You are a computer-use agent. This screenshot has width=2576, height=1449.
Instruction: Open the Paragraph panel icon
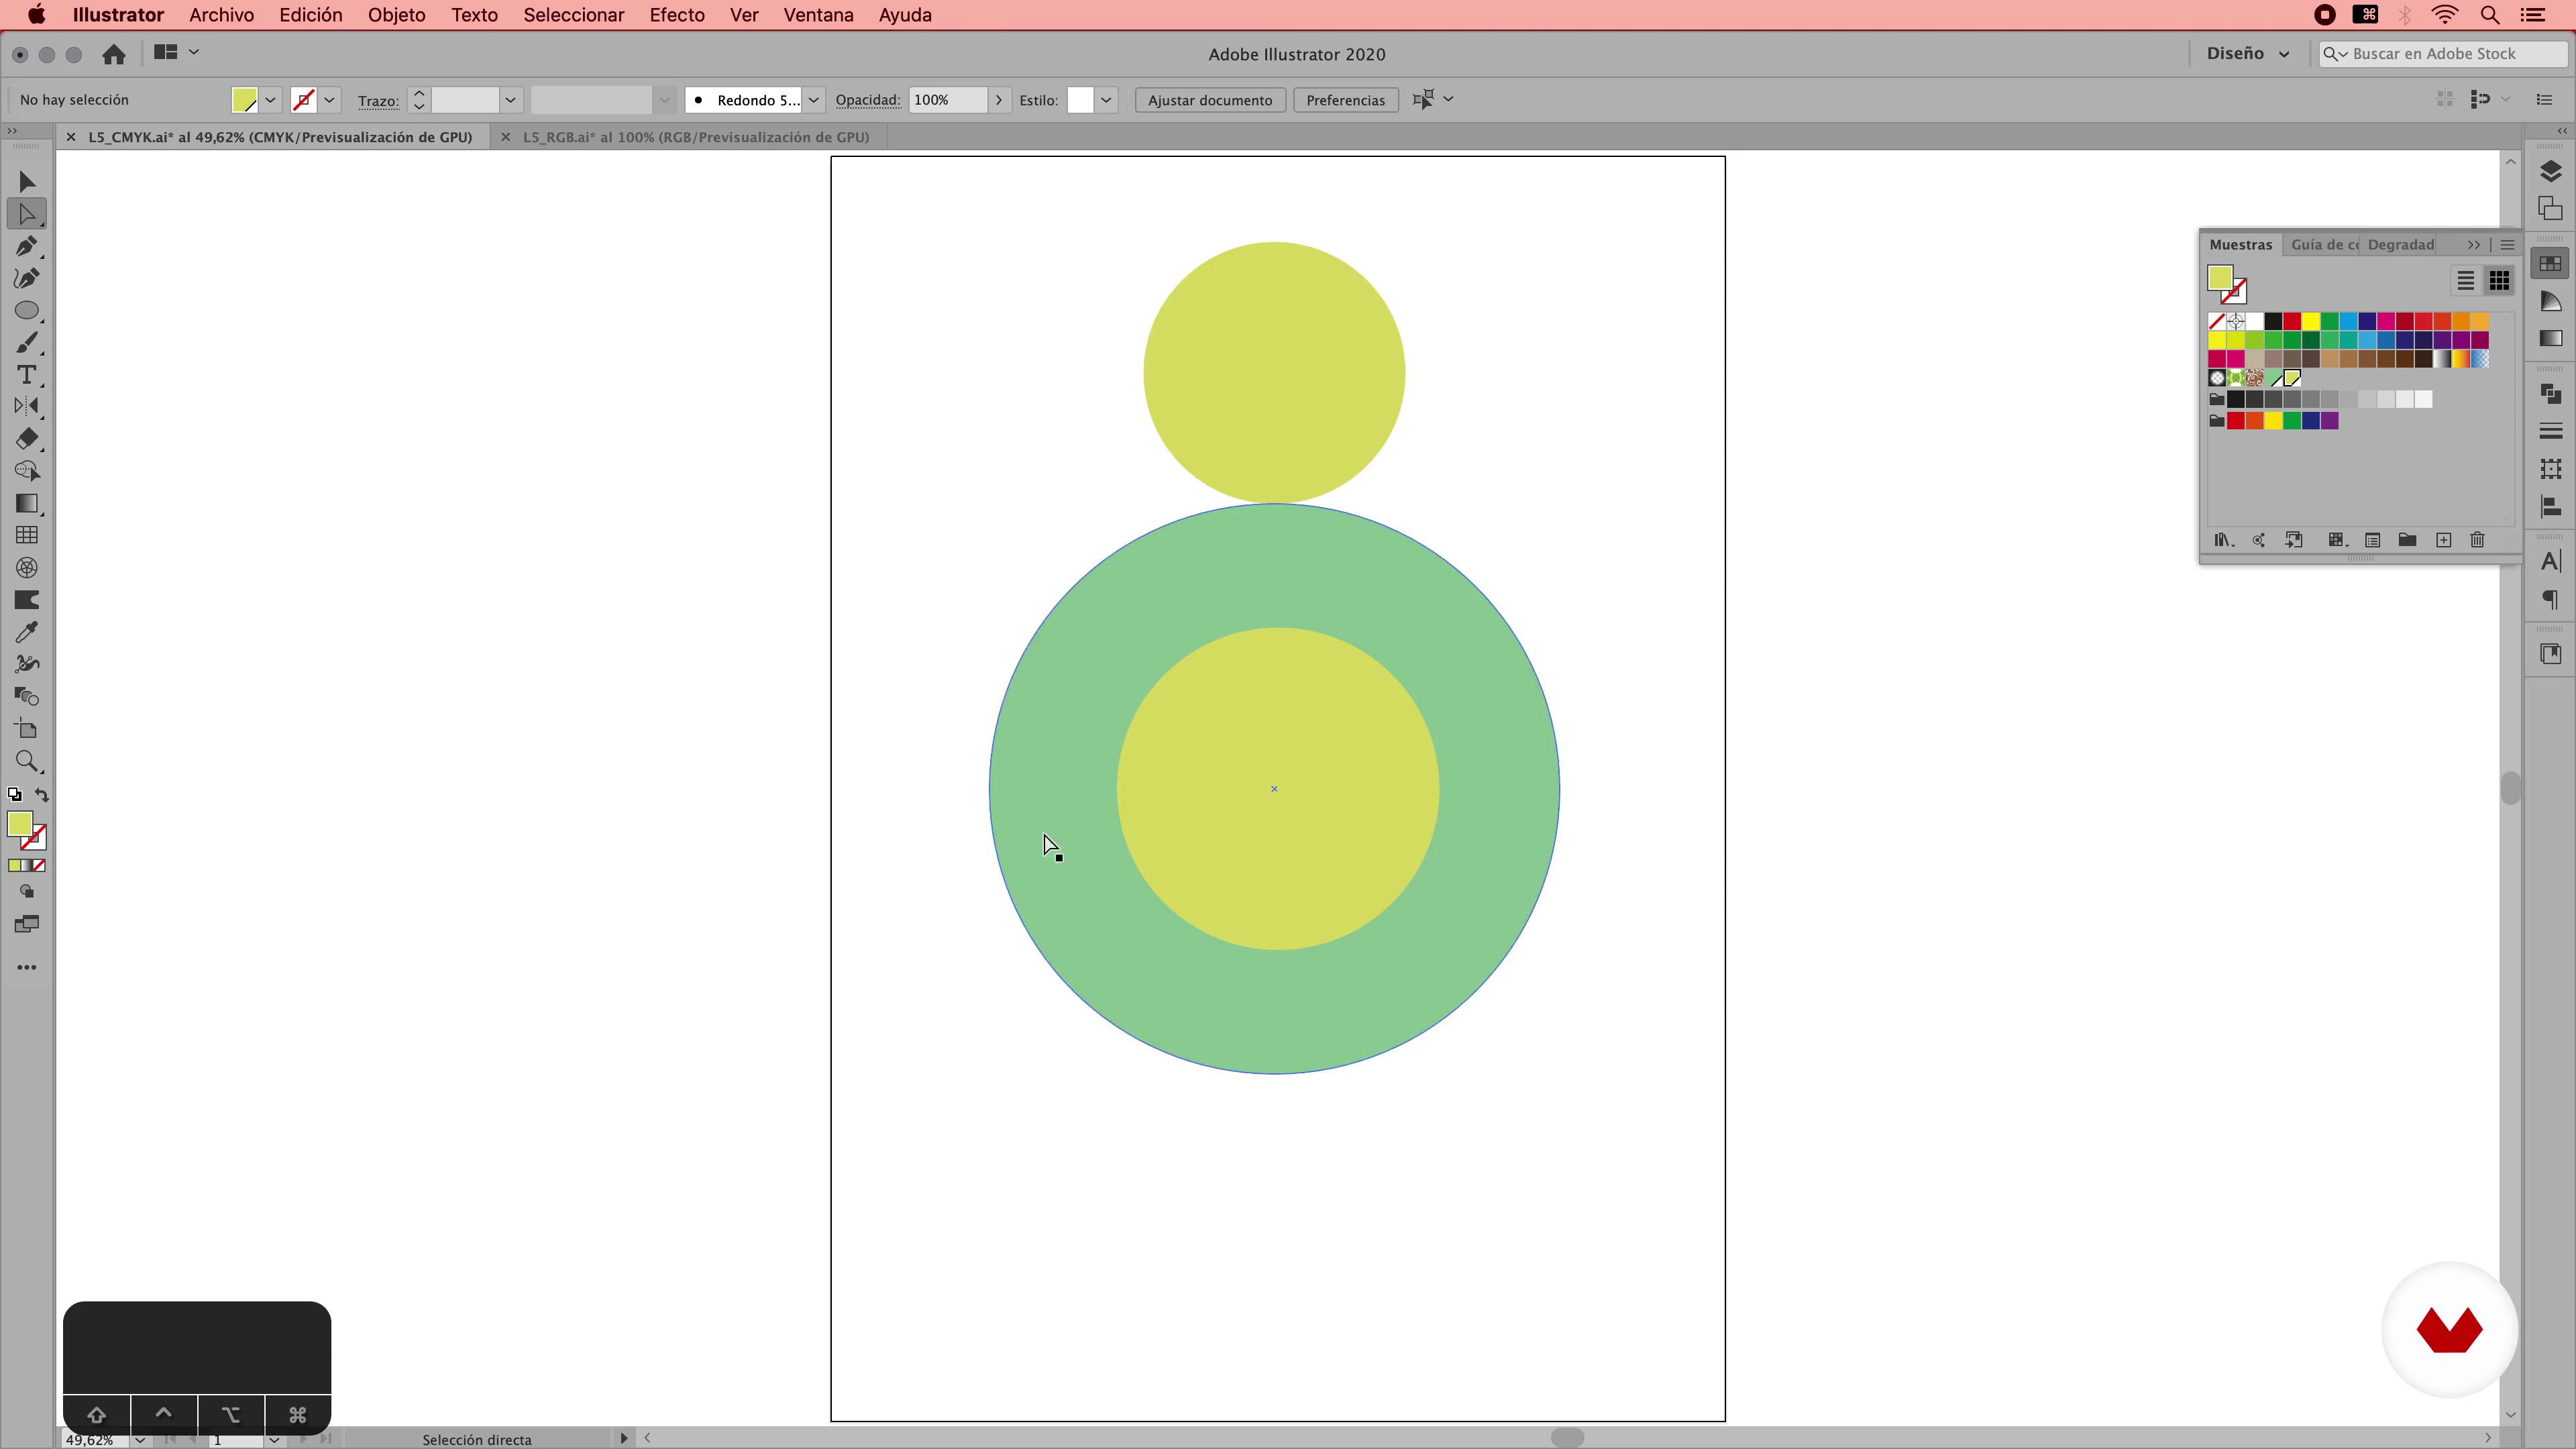coord(2550,599)
